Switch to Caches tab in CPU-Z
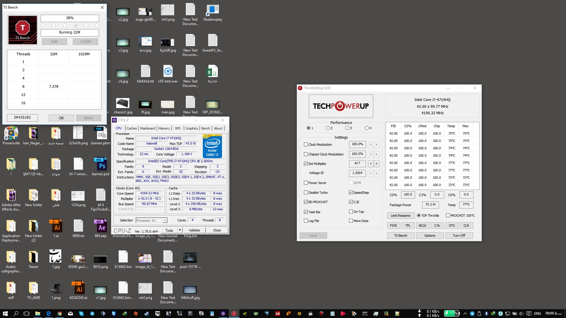 click(x=131, y=128)
